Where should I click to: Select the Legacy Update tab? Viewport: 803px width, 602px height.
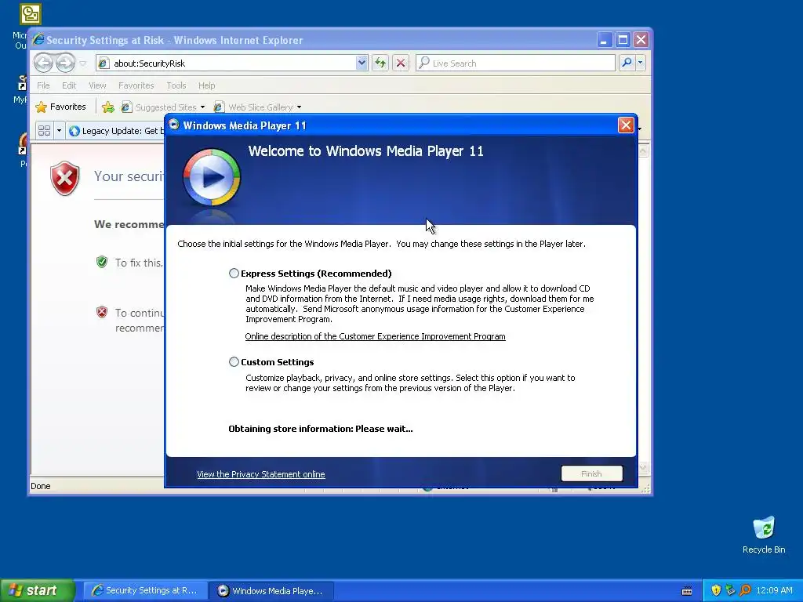click(x=116, y=131)
